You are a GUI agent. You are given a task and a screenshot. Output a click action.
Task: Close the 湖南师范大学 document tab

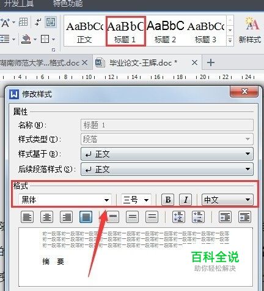(x=85, y=62)
